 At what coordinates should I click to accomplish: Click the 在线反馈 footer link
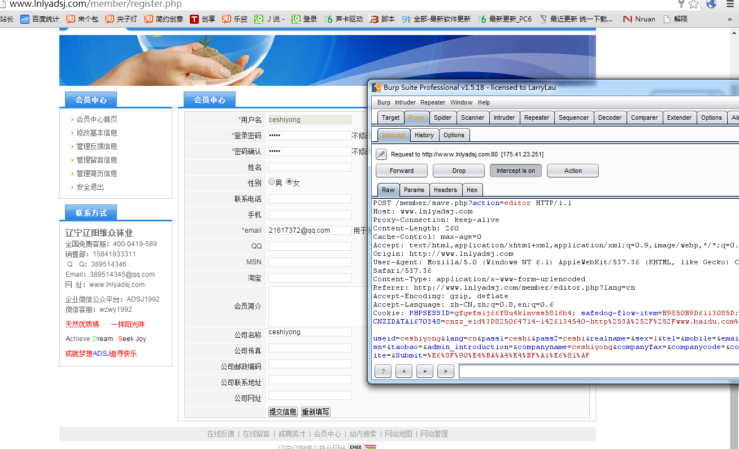tap(220, 434)
